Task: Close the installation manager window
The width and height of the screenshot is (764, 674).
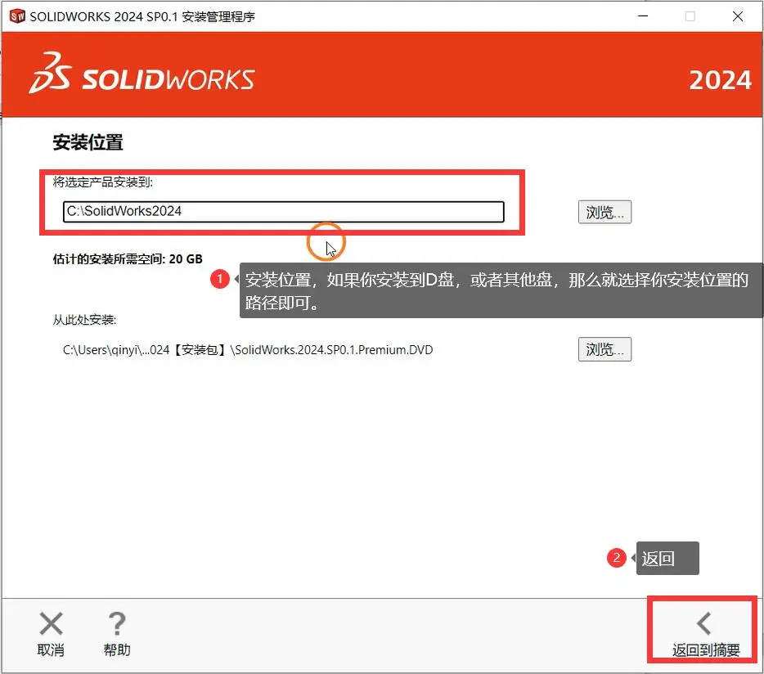Action: [738, 16]
